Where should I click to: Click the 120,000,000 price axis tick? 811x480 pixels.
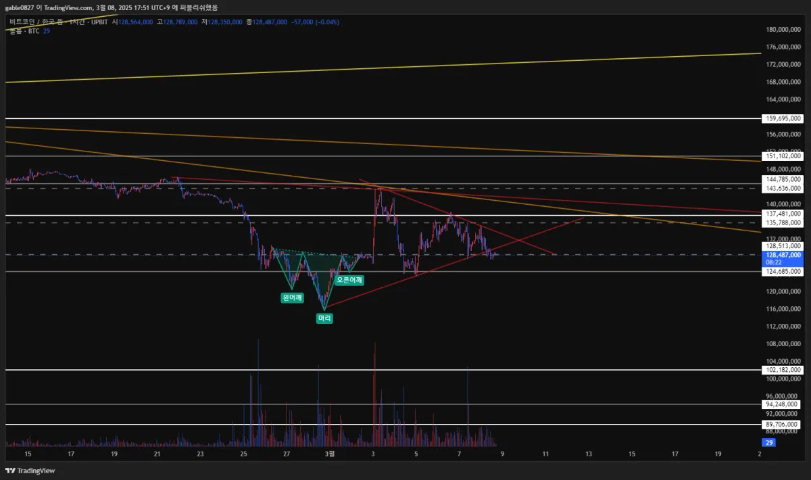(784, 292)
